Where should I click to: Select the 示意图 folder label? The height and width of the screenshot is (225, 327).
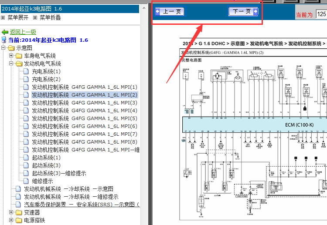pyautogui.click(x=24, y=48)
